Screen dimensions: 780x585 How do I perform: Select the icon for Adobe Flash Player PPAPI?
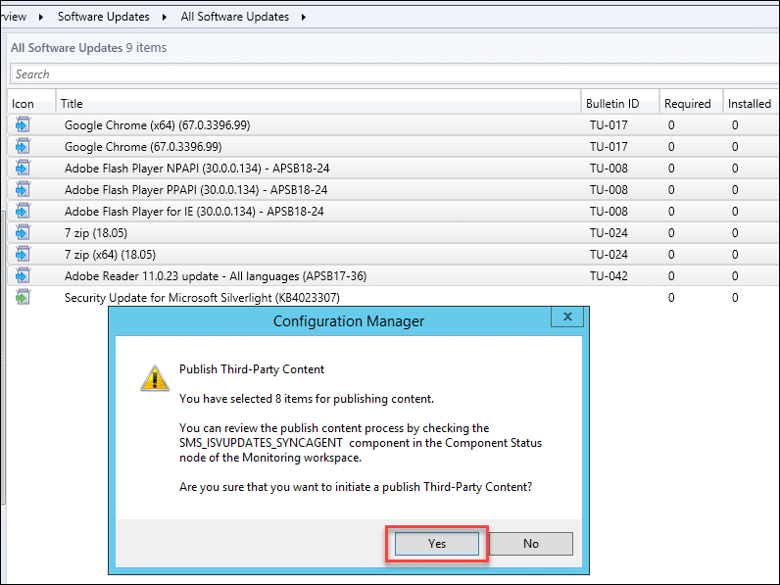click(23, 189)
